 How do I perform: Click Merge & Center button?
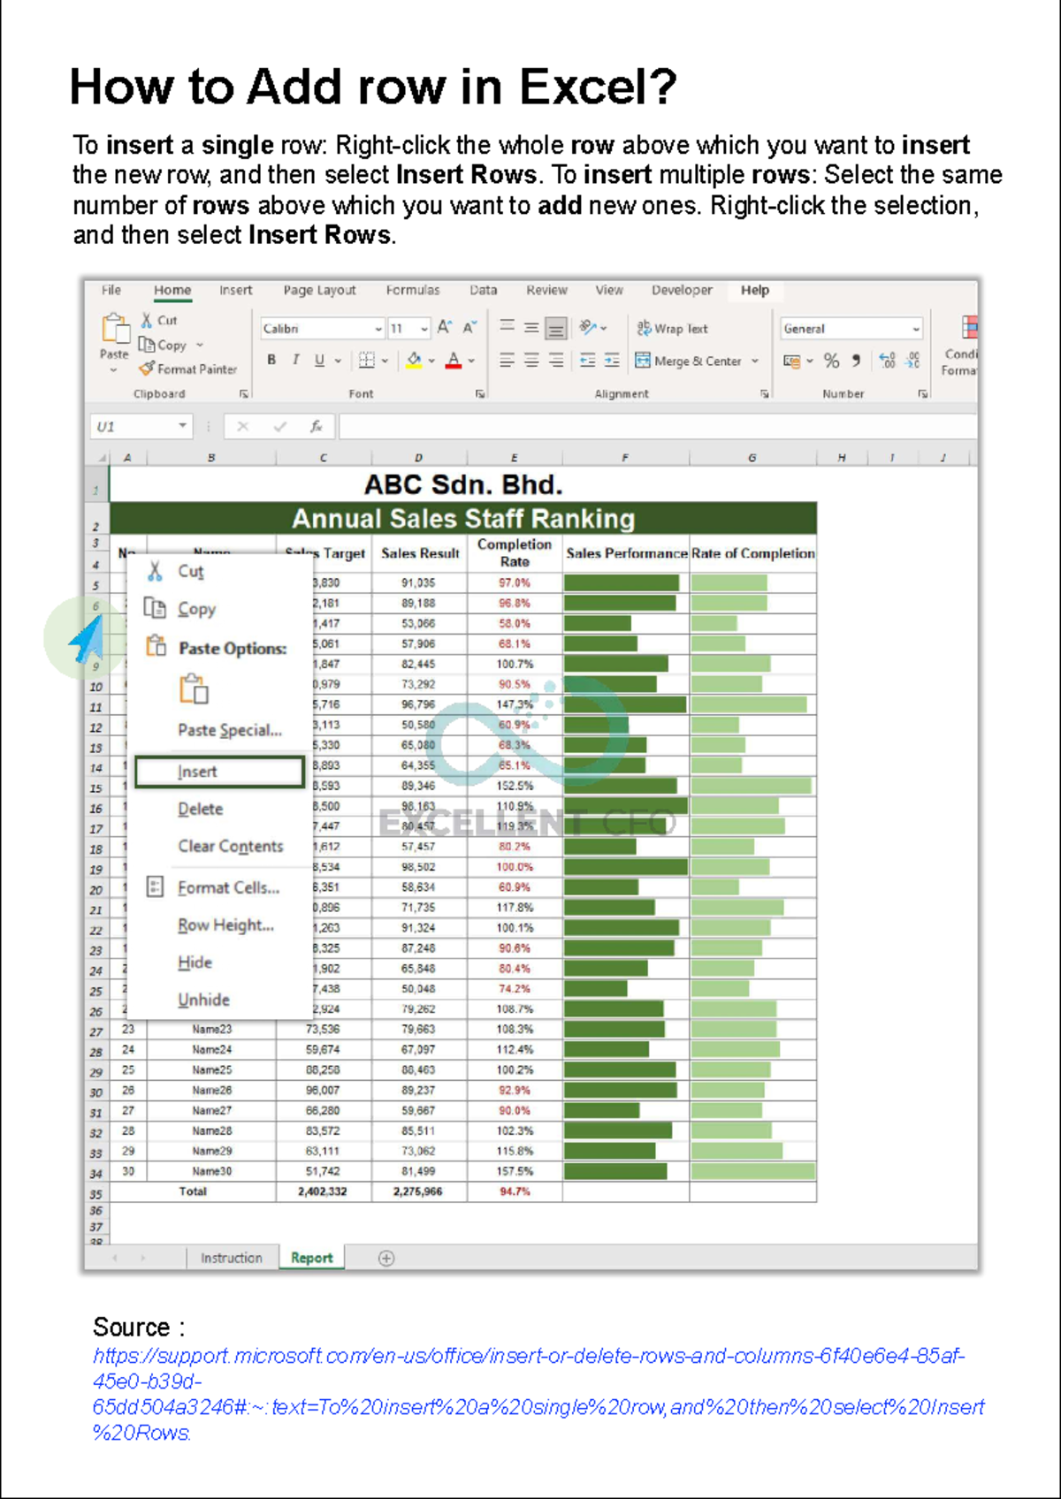coord(688,361)
